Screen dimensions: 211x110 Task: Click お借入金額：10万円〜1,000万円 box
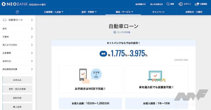[x=90, y=103]
